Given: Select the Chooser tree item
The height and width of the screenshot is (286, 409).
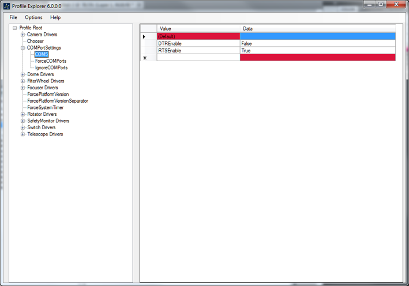Looking at the screenshot, I should point(35,41).
